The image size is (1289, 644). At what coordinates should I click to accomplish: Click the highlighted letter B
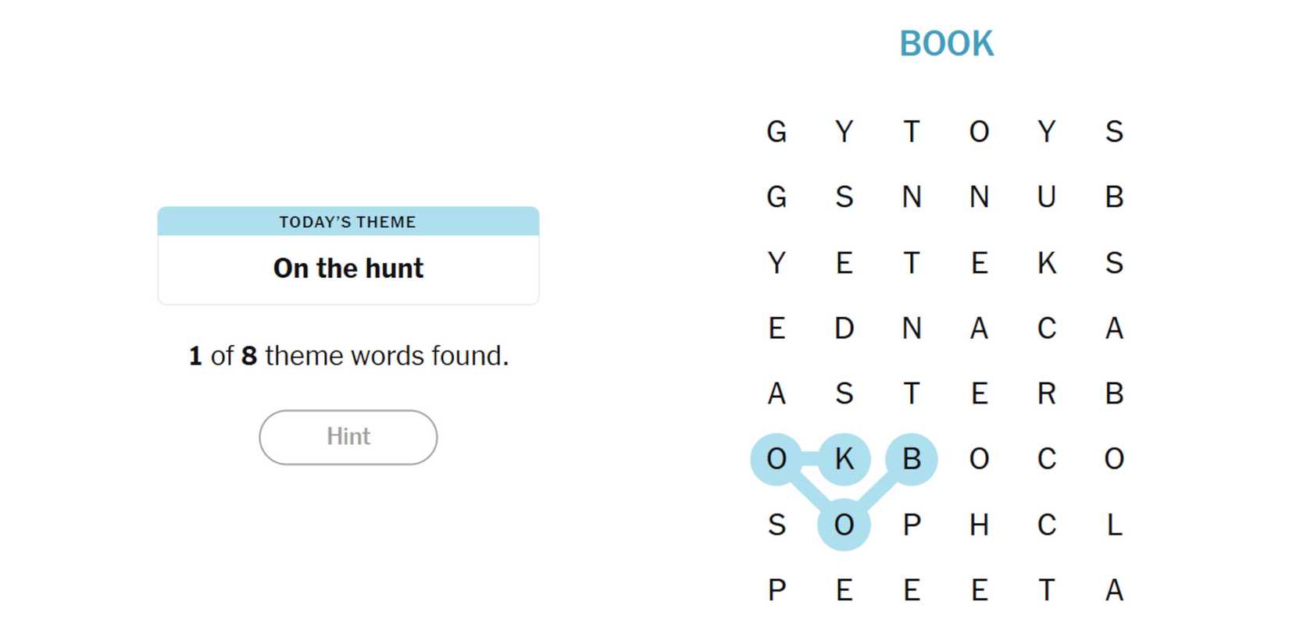911,459
